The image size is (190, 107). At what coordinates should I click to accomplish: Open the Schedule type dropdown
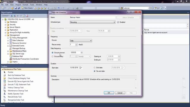point(92,22)
